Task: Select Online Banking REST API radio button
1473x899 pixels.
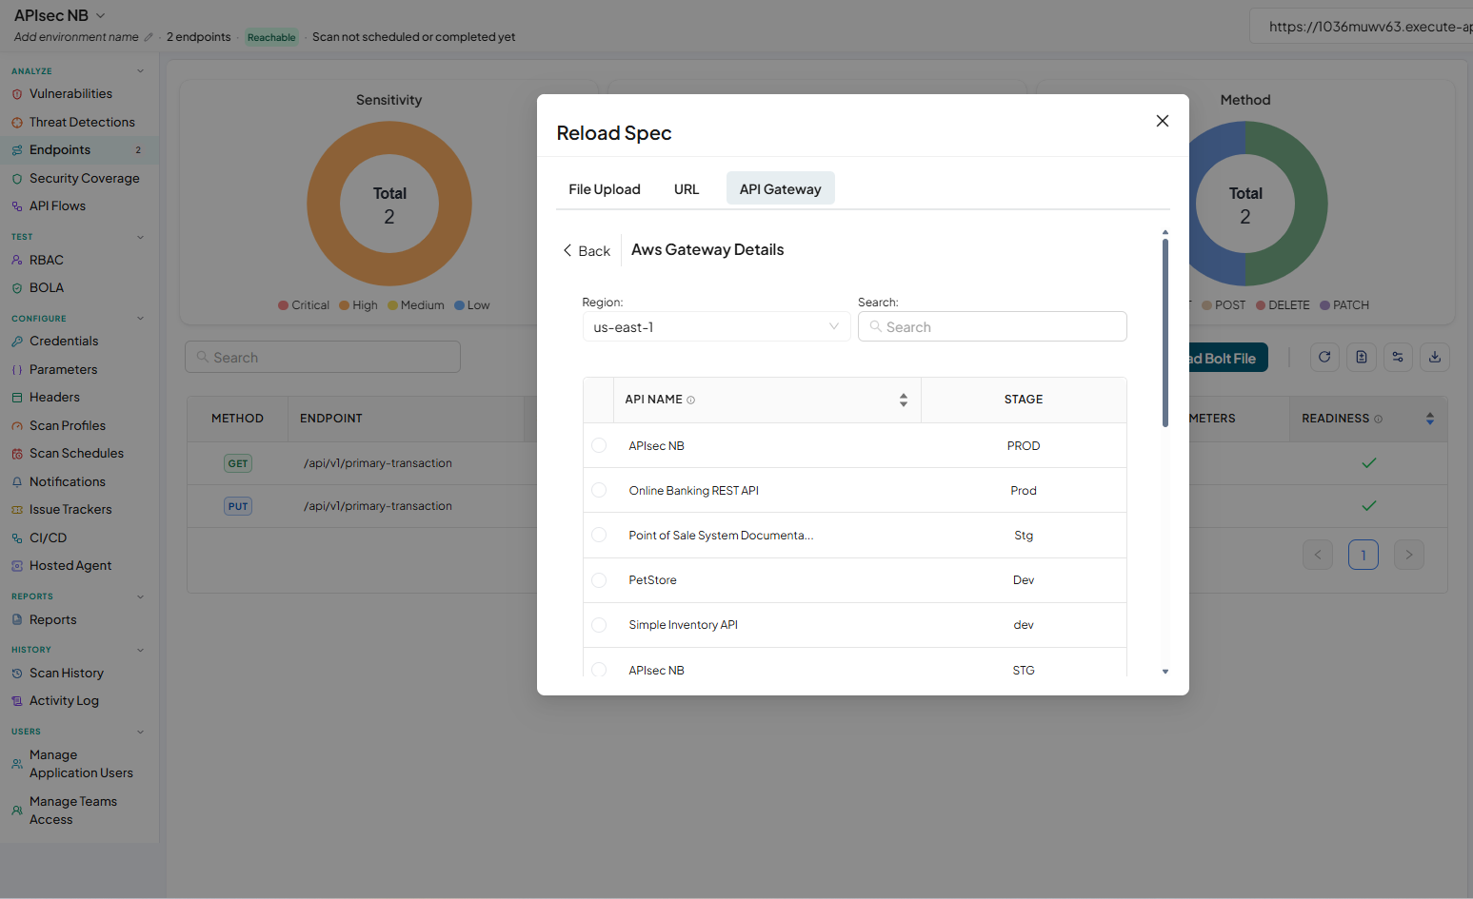Action: coord(599,490)
